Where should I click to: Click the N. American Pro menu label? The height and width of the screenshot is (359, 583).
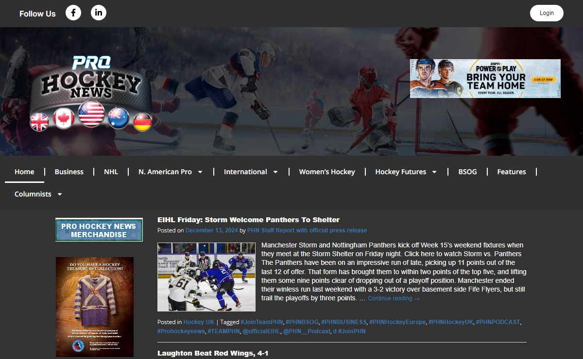pyautogui.click(x=165, y=172)
